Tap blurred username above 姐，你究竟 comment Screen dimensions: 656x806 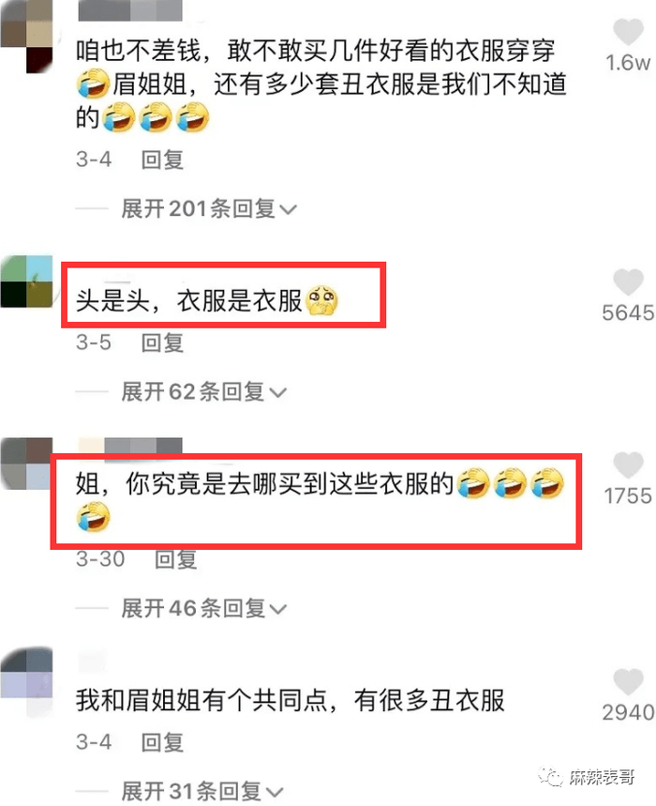(130, 446)
